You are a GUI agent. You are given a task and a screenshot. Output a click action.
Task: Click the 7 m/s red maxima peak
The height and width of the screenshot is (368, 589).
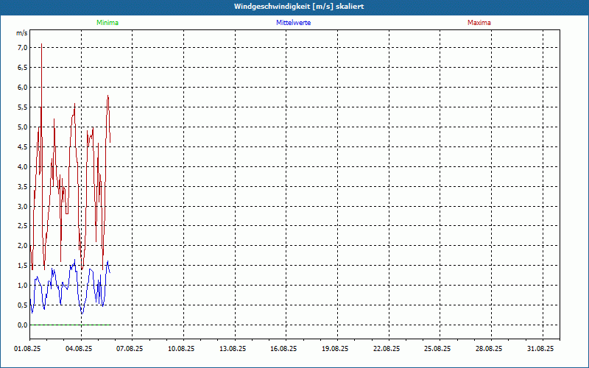(x=41, y=45)
